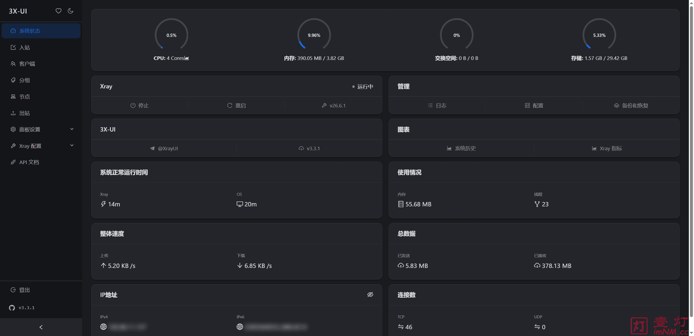Click the 6.85 KB /s download value
Viewport: 694px width, 336px height.
coord(258,266)
